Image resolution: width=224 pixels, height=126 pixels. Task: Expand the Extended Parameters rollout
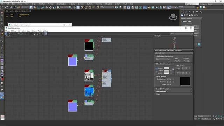173,89
